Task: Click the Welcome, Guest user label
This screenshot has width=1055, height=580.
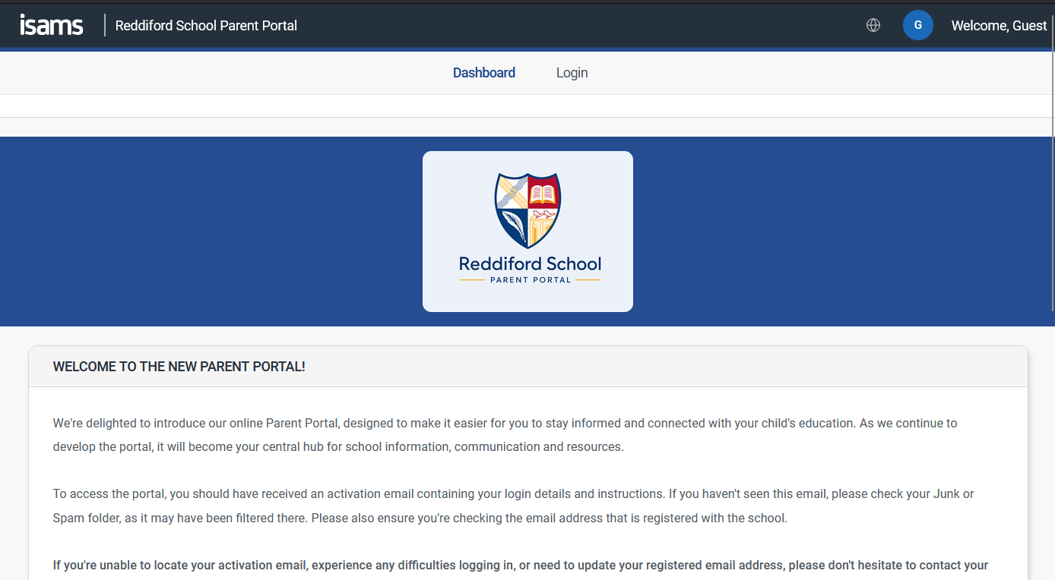Action: click(x=999, y=26)
